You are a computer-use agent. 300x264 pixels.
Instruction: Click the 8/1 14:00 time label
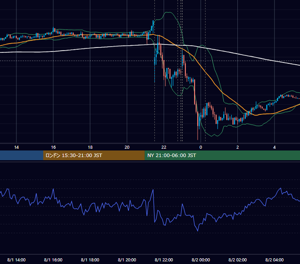(x=16, y=260)
